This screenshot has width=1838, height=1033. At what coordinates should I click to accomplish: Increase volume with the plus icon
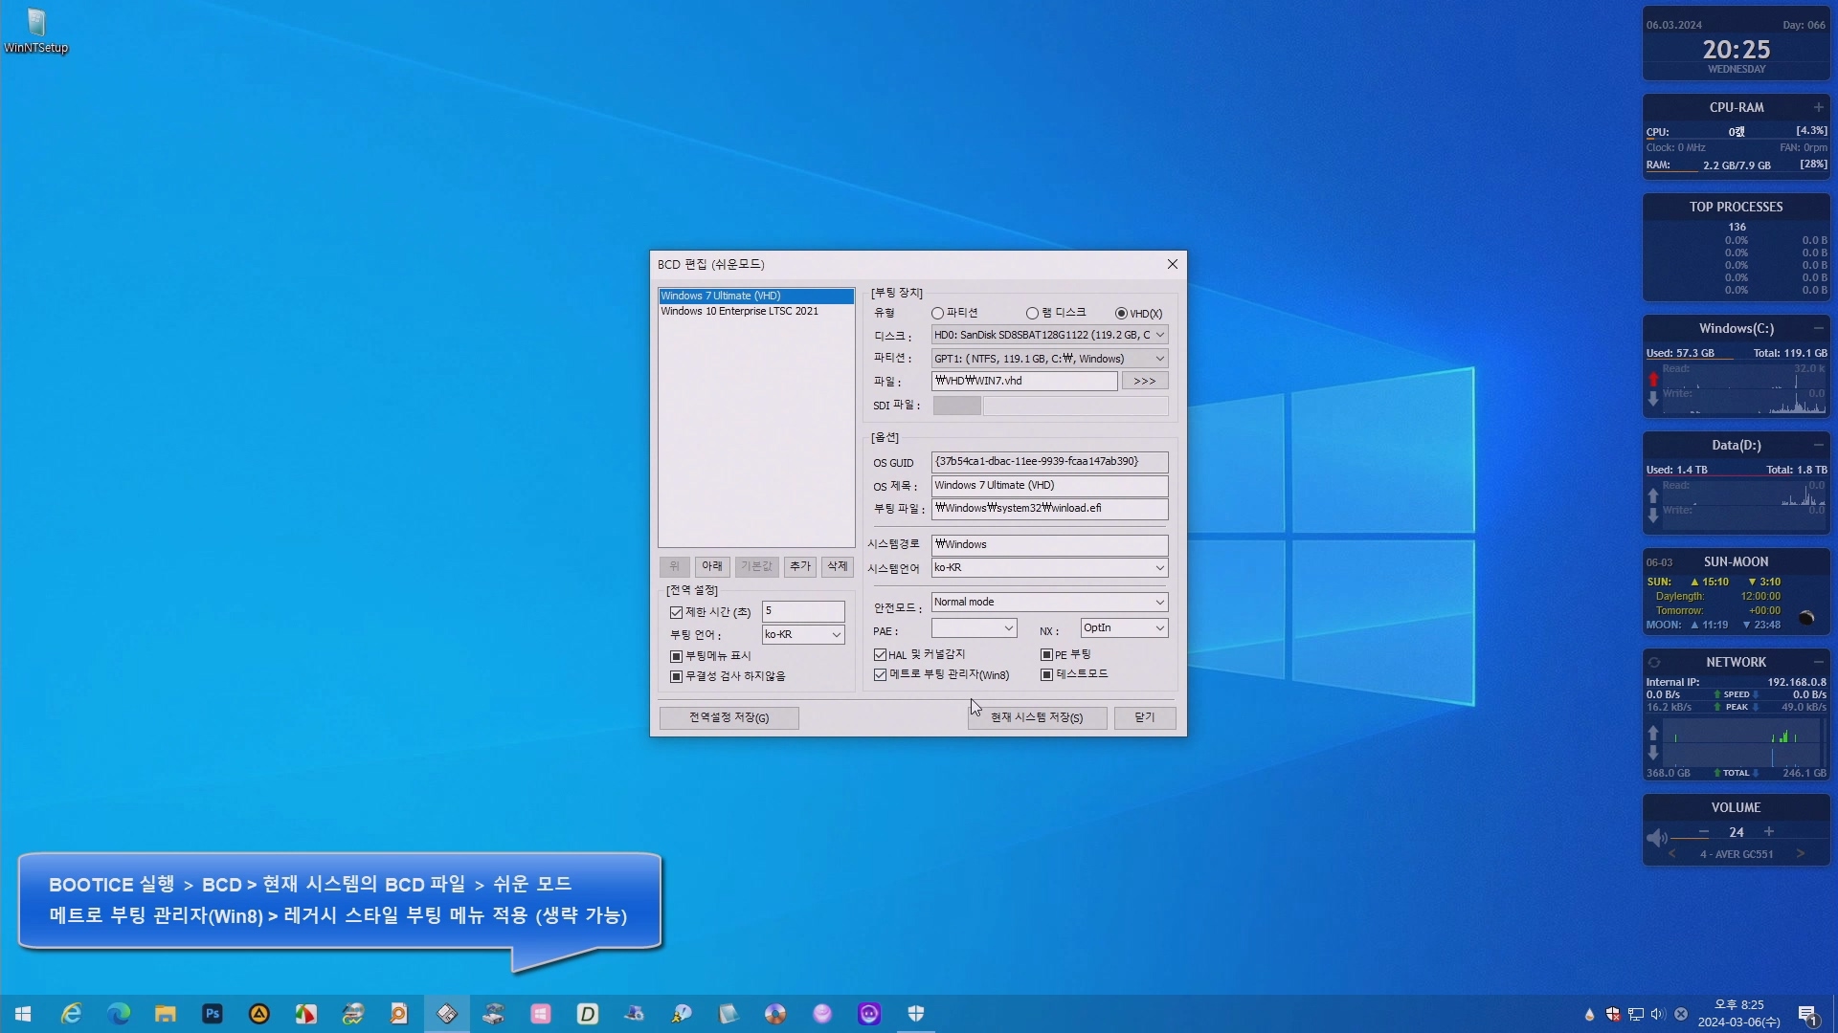click(x=1769, y=832)
